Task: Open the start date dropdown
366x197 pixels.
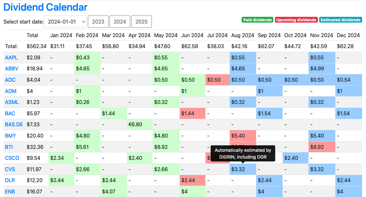Action: [x=65, y=22]
